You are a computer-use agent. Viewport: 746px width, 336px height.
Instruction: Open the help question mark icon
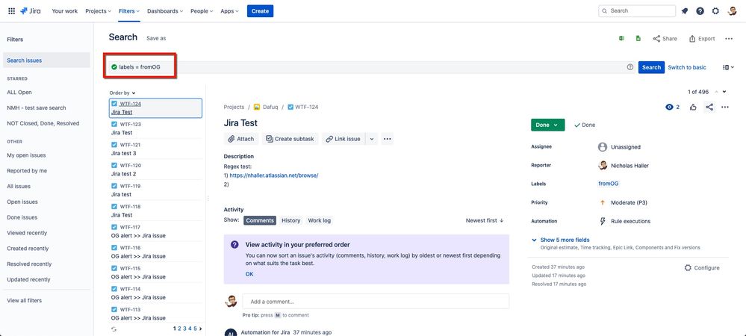(700, 11)
